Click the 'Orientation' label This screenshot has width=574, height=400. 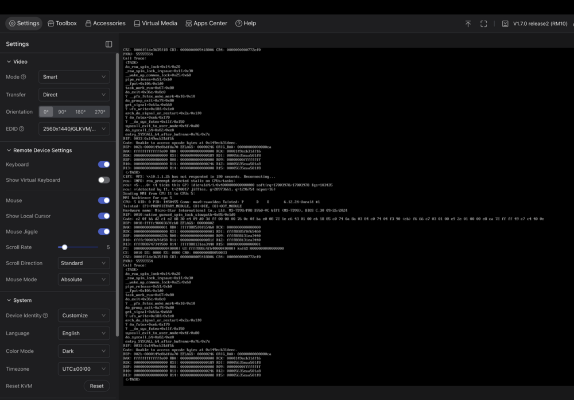[x=19, y=112]
